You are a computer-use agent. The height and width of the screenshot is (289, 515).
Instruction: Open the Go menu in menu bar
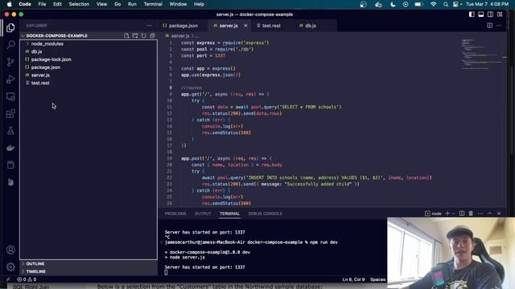click(117, 4)
